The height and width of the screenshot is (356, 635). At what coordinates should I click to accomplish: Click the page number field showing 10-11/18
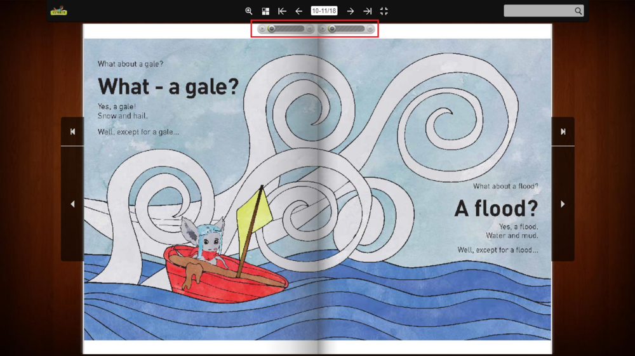pyautogui.click(x=324, y=11)
